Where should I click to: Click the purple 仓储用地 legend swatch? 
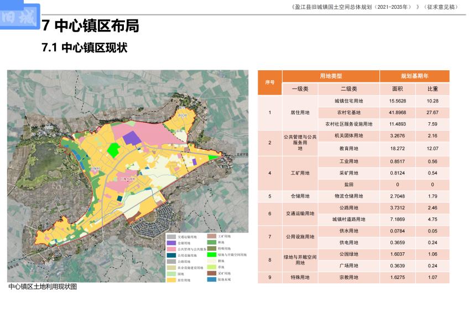tap(172, 243)
